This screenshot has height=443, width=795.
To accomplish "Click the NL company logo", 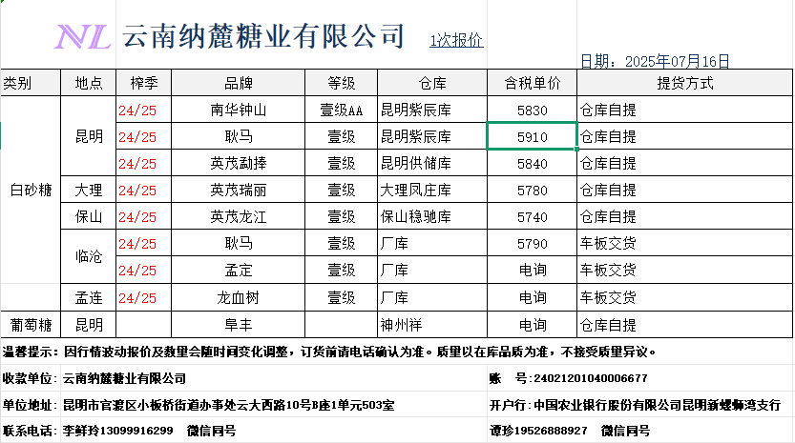I will pyautogui.click(x=82, y=37).
